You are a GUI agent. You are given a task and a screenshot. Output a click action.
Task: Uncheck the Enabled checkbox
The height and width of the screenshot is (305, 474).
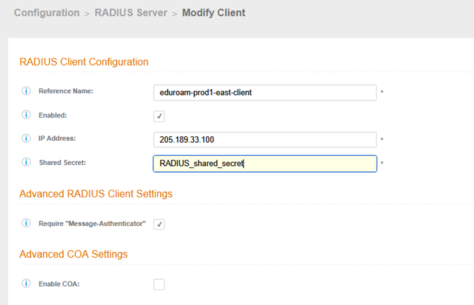click(159, 116)
